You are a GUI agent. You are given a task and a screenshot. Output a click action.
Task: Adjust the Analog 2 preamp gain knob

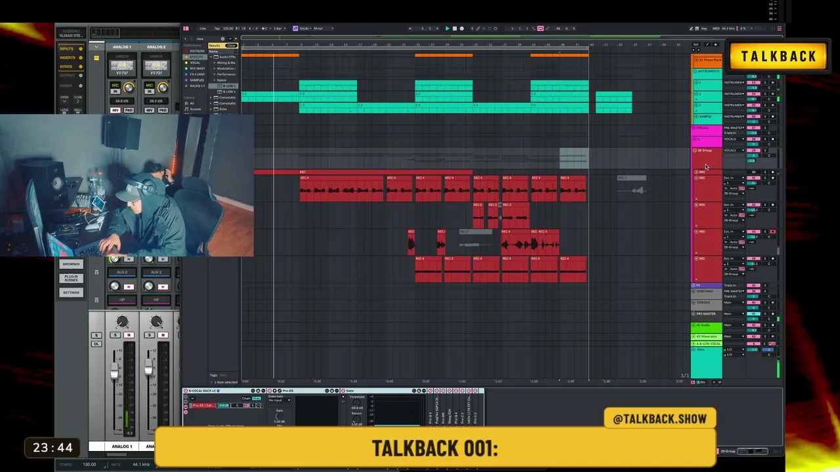163,87
